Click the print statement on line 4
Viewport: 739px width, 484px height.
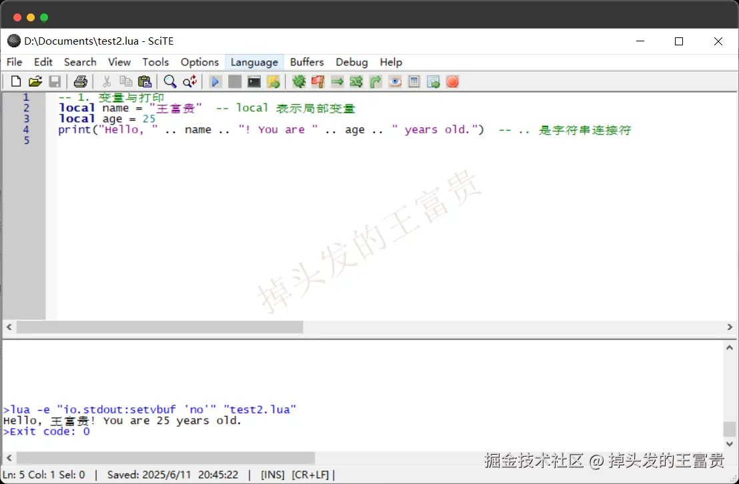271,129
